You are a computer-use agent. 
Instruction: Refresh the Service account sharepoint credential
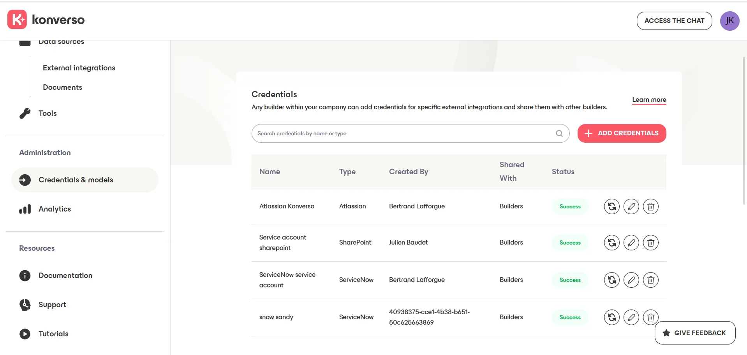(611, 243)
